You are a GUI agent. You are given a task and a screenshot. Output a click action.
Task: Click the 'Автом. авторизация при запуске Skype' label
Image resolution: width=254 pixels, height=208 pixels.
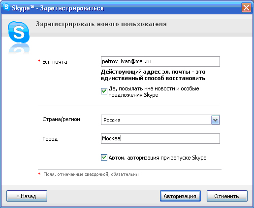pyautogui.click(x=158, y=158)
